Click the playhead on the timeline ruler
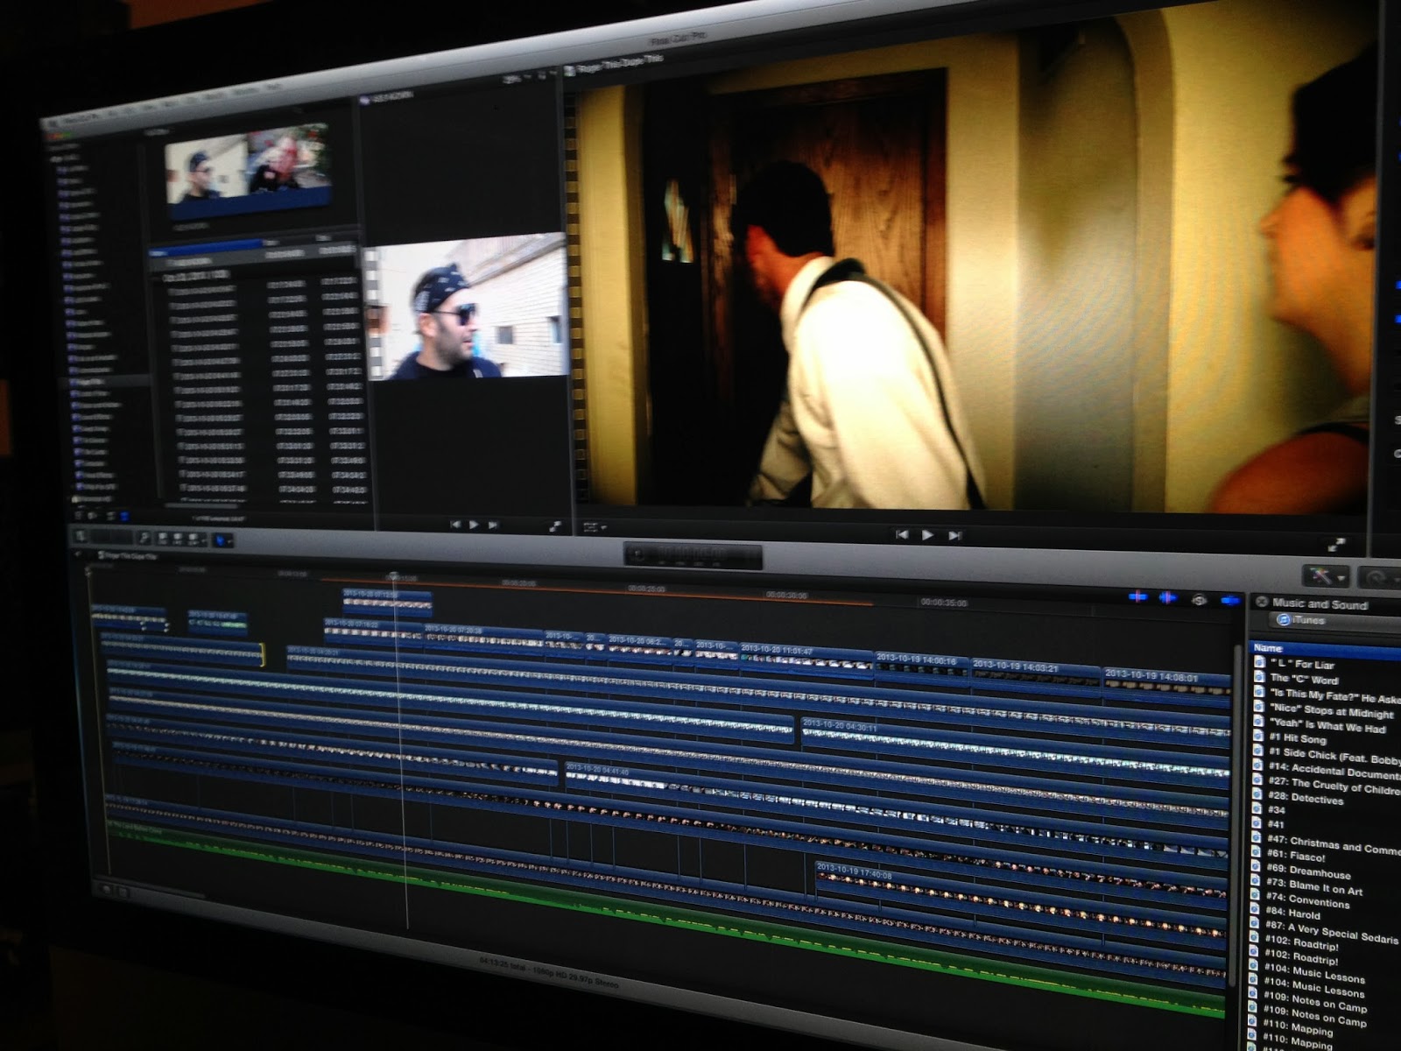The image size is (1401, 1051). tap(394, 577)
